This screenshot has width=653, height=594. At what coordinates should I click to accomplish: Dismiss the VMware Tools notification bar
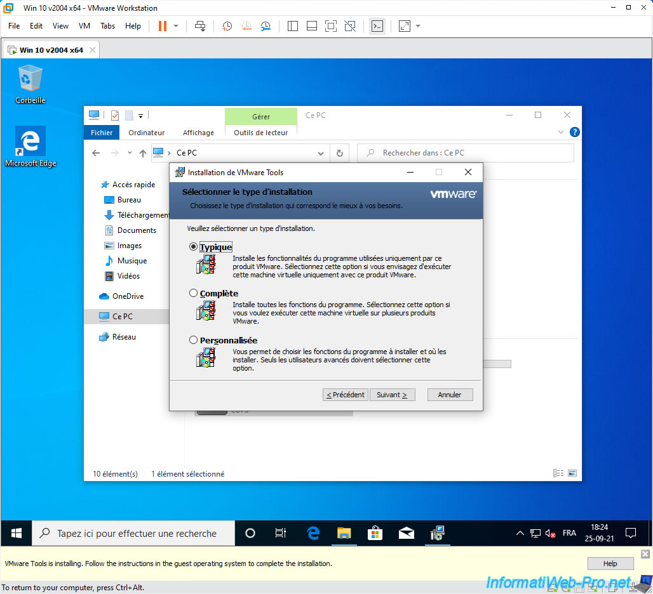pyautogui.click(x=645, y=553)
